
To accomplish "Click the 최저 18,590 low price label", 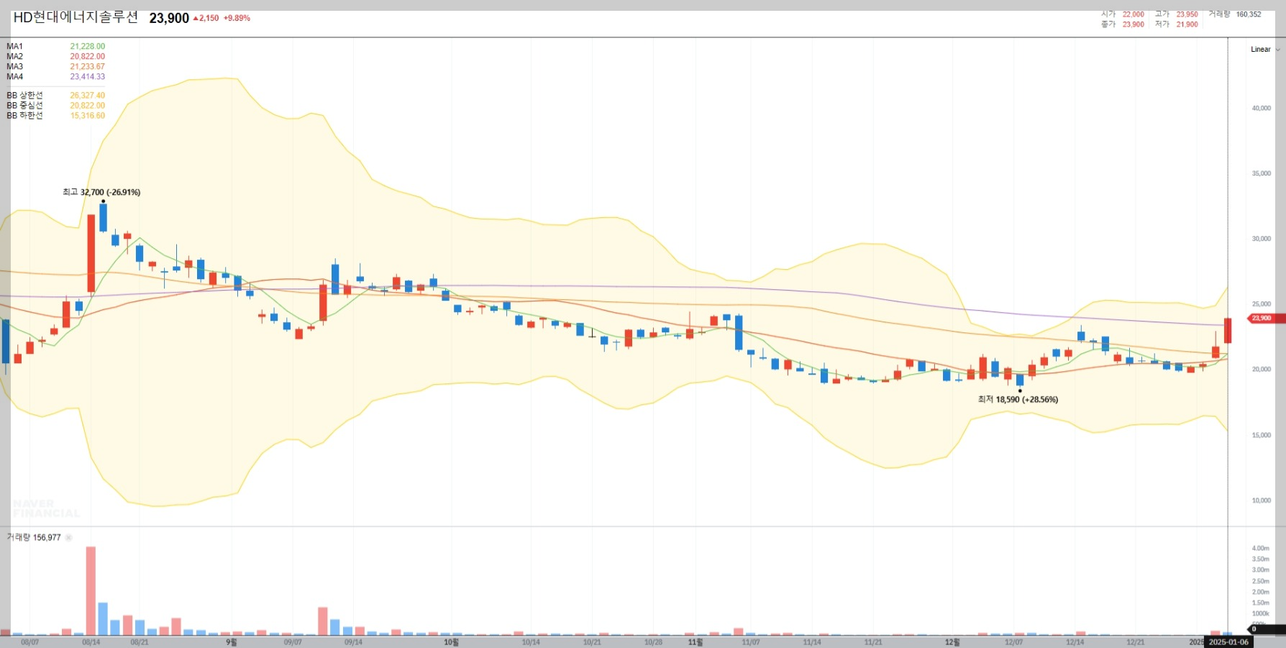I will [1018, 400].
